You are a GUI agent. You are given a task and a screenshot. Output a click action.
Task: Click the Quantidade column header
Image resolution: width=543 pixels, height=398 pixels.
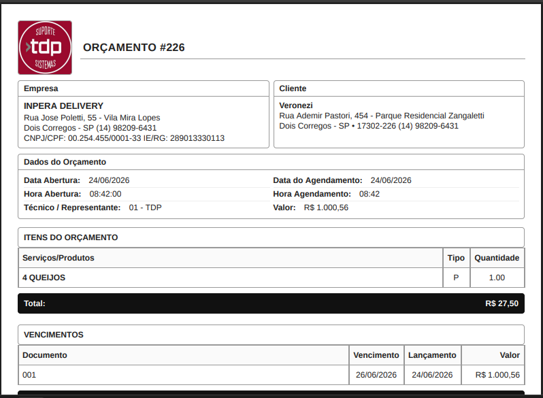tap(497, 258)
